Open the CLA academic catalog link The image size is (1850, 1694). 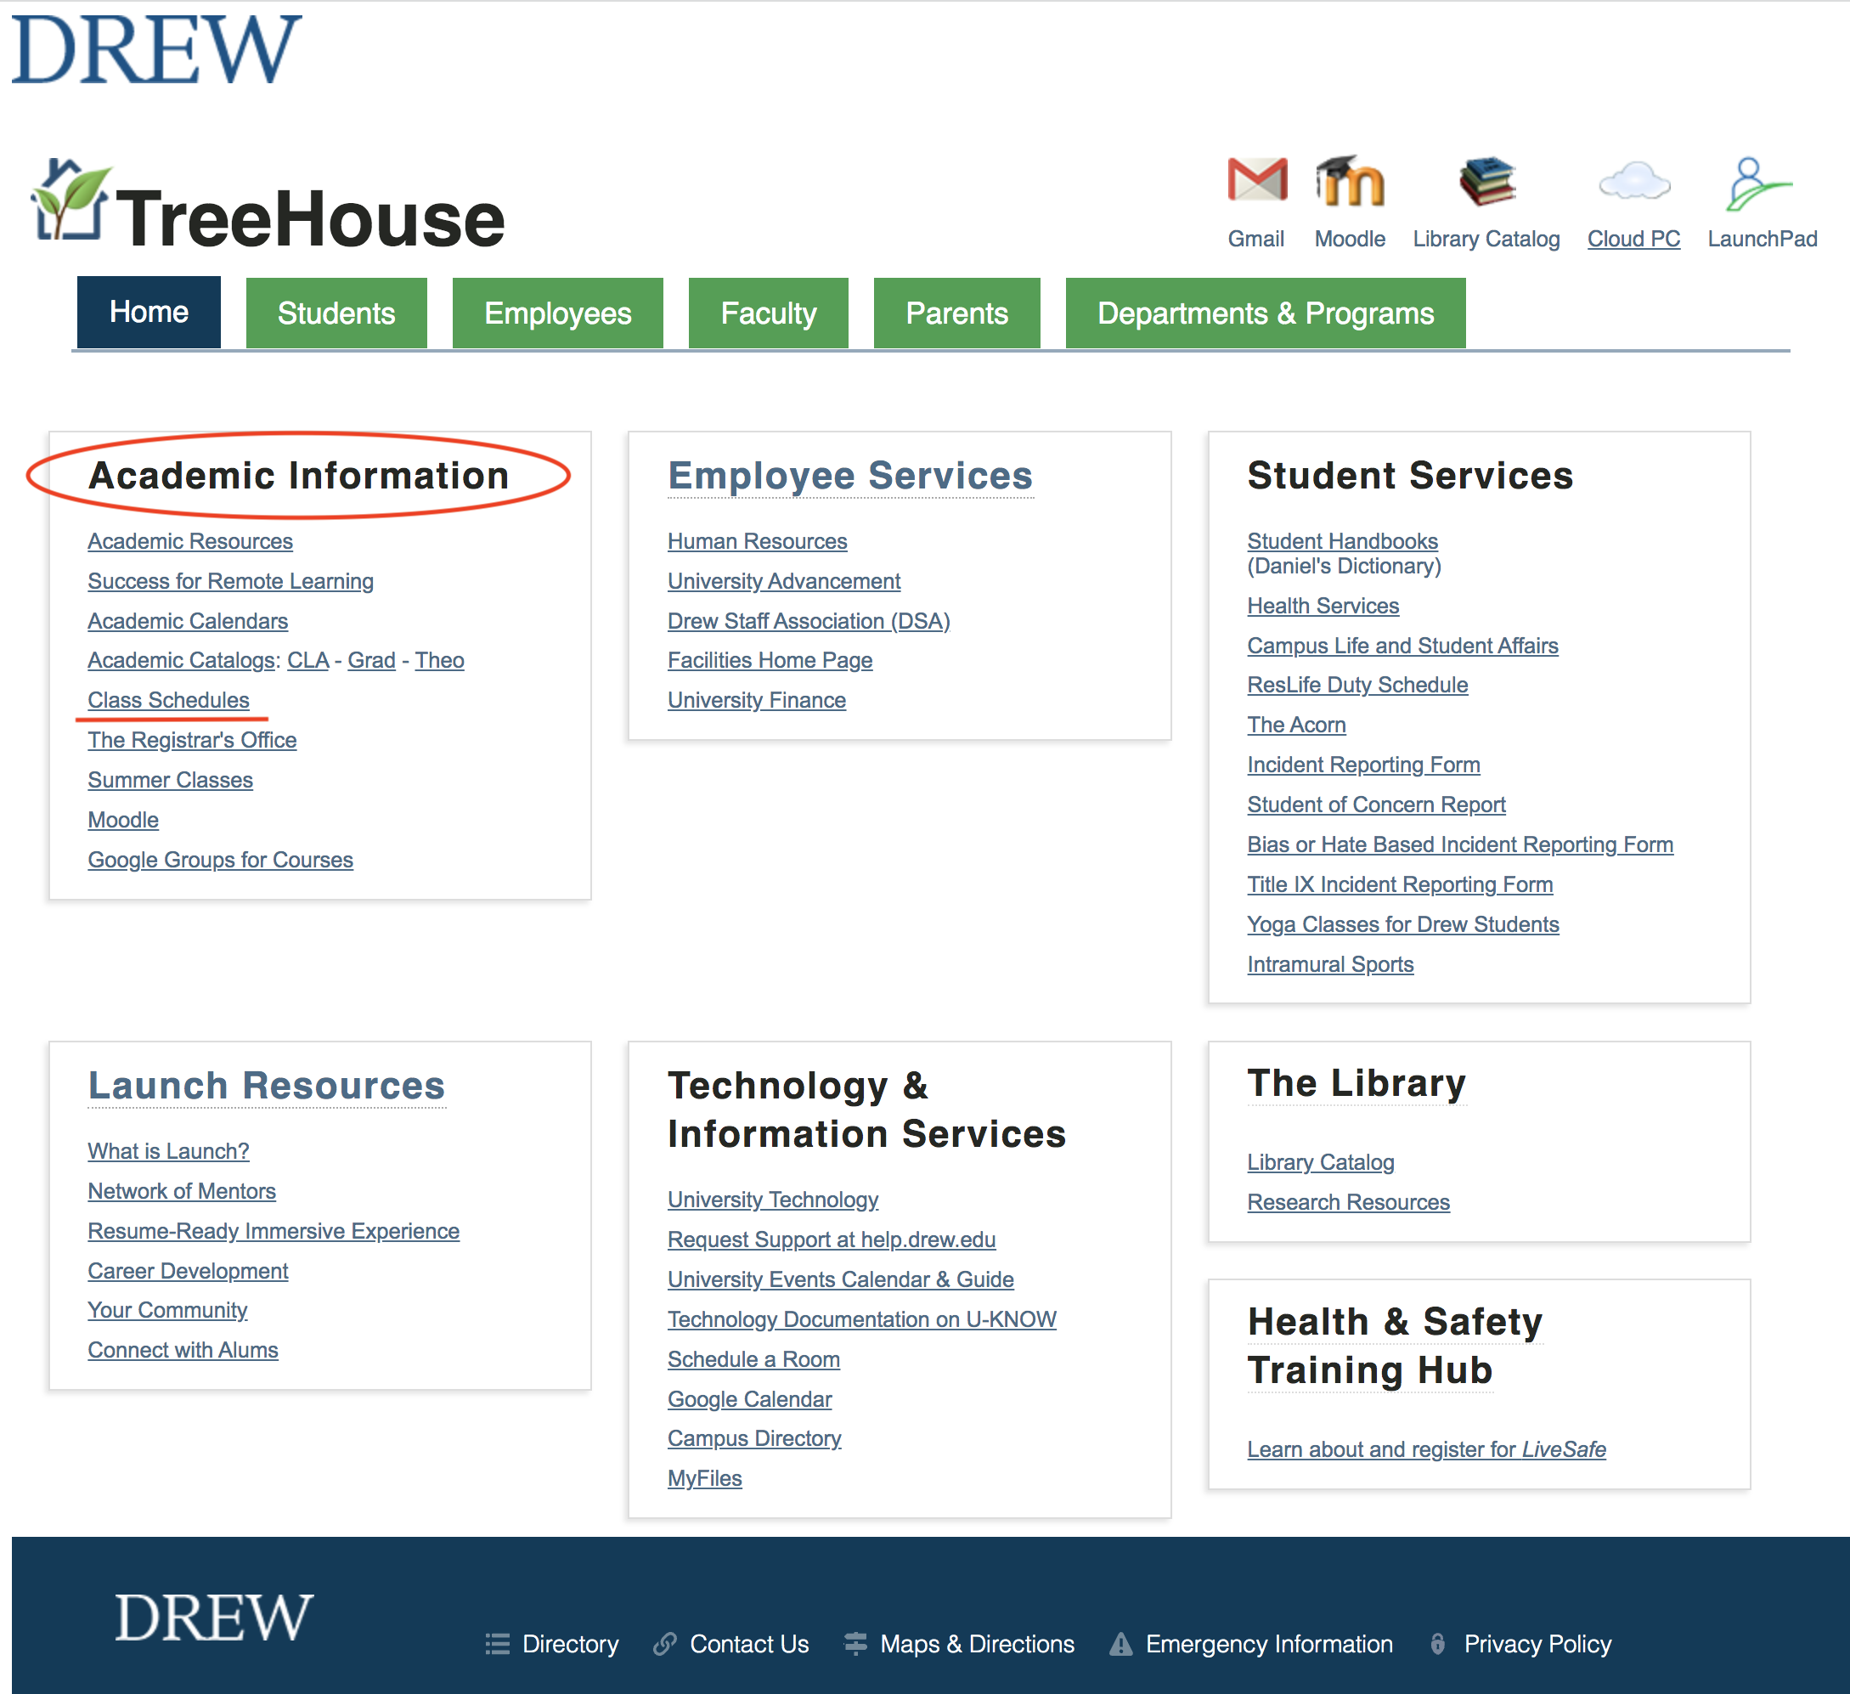[x=308, y=661]
